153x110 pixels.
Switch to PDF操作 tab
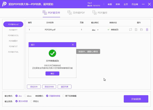(100, 13)
